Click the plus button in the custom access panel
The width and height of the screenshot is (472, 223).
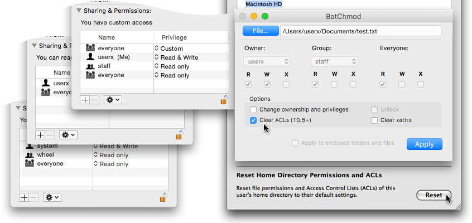coord(85,100)
